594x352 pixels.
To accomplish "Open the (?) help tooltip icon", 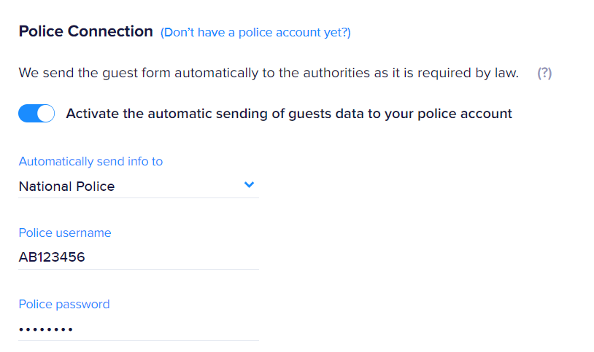I will 544,74.
